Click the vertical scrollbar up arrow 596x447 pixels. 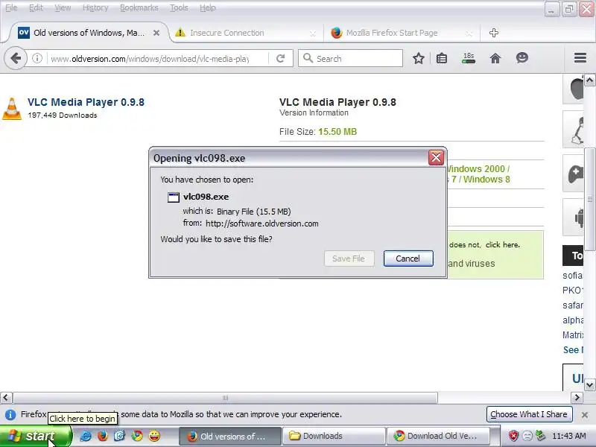click(x=589, y=80)
